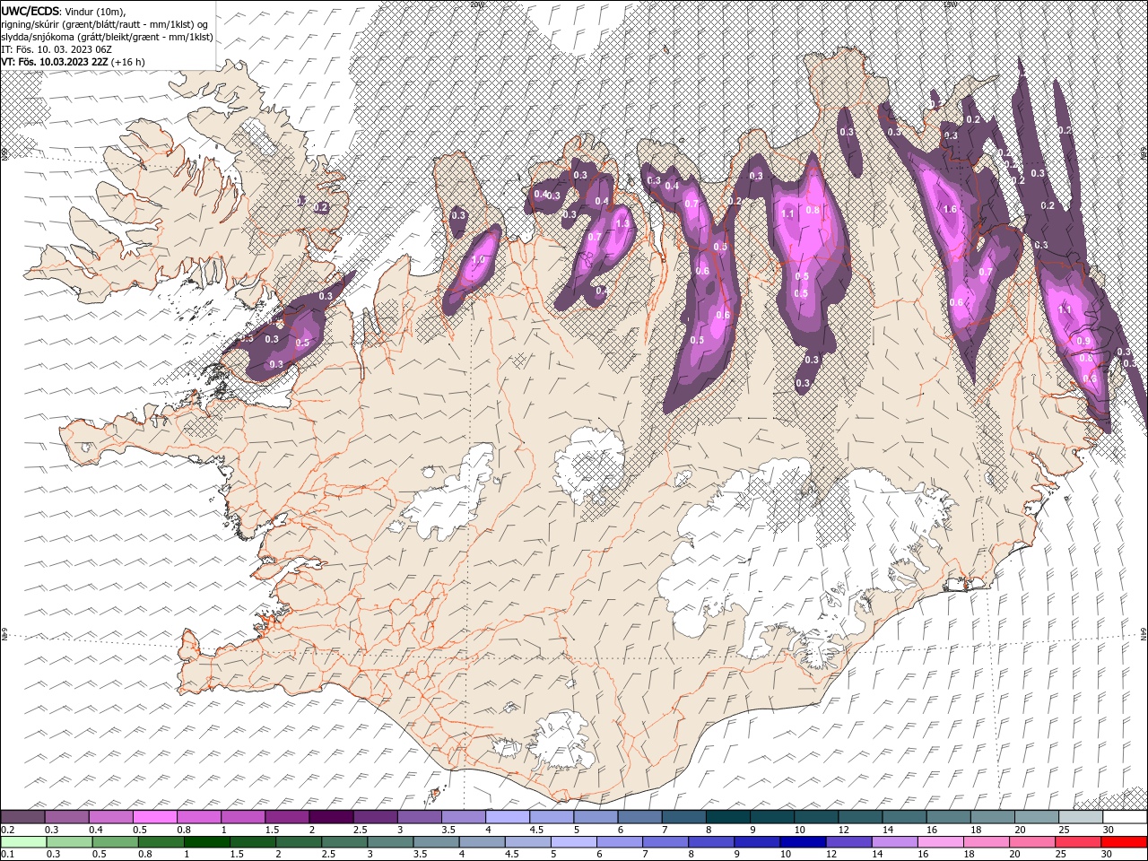Select the 'slydda/snjókoma' legend description line
Viewport: 1148px width, 861px height.
(107, 36)
